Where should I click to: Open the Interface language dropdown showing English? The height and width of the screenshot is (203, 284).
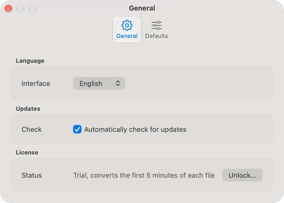(99, 84)
